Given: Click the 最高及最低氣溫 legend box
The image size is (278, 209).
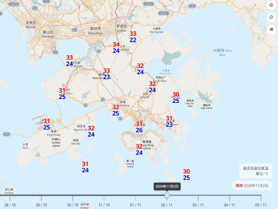Looking at the screenshot, I should (256, 171).
